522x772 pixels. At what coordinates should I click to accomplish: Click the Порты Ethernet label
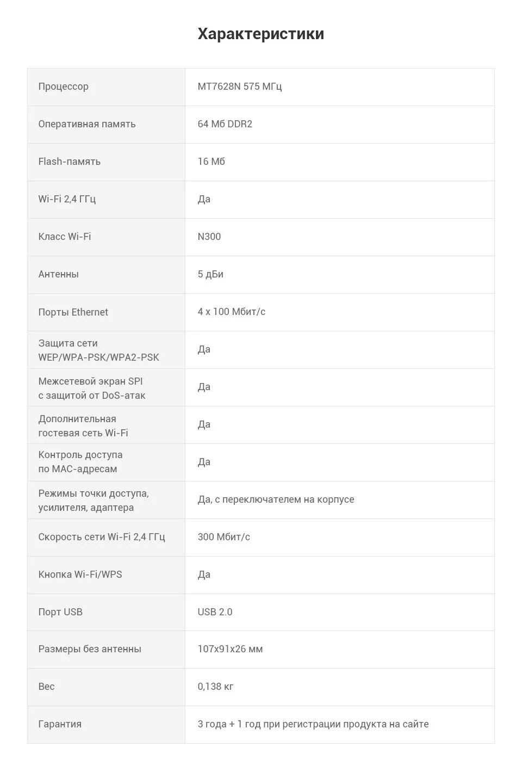pyautogui.click(x=73, y=312)
